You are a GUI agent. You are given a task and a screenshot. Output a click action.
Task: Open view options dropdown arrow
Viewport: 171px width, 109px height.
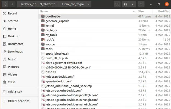[x=133, y=4]
